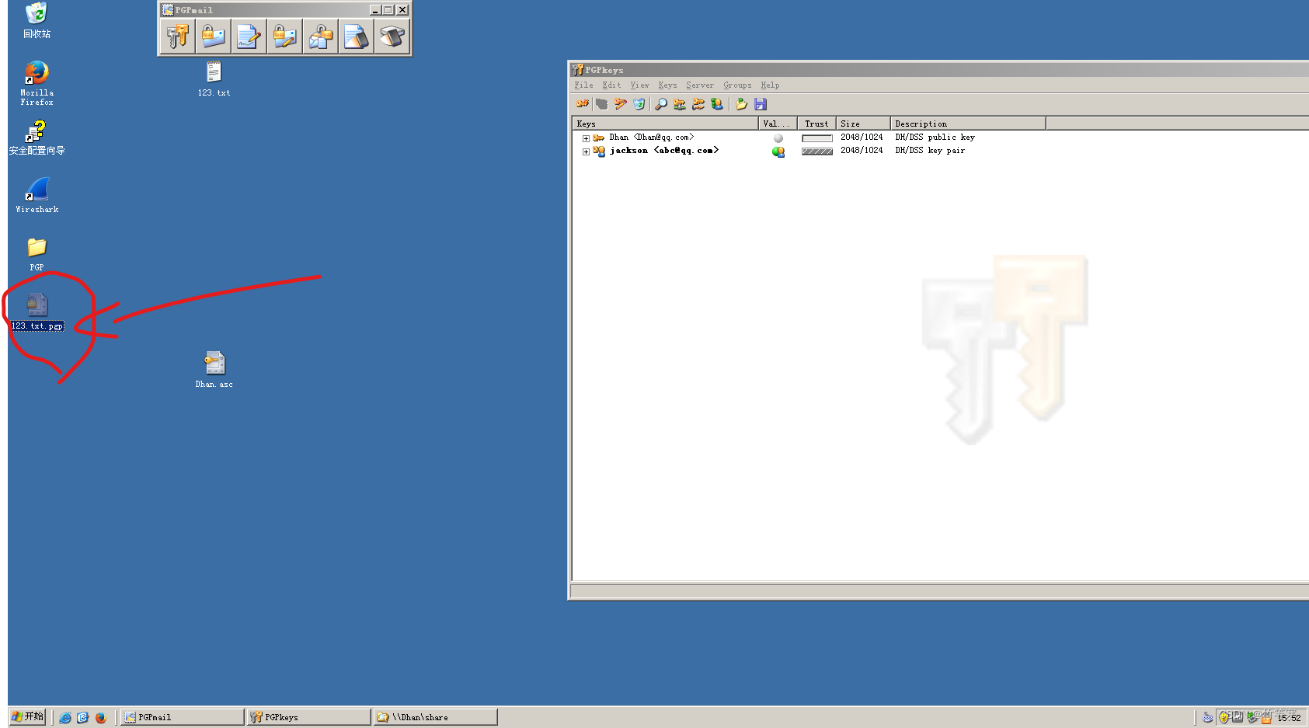
Task: Click the Delete (recycle) toolbar icon in PGPkeys
Action: tap(639, 104)
